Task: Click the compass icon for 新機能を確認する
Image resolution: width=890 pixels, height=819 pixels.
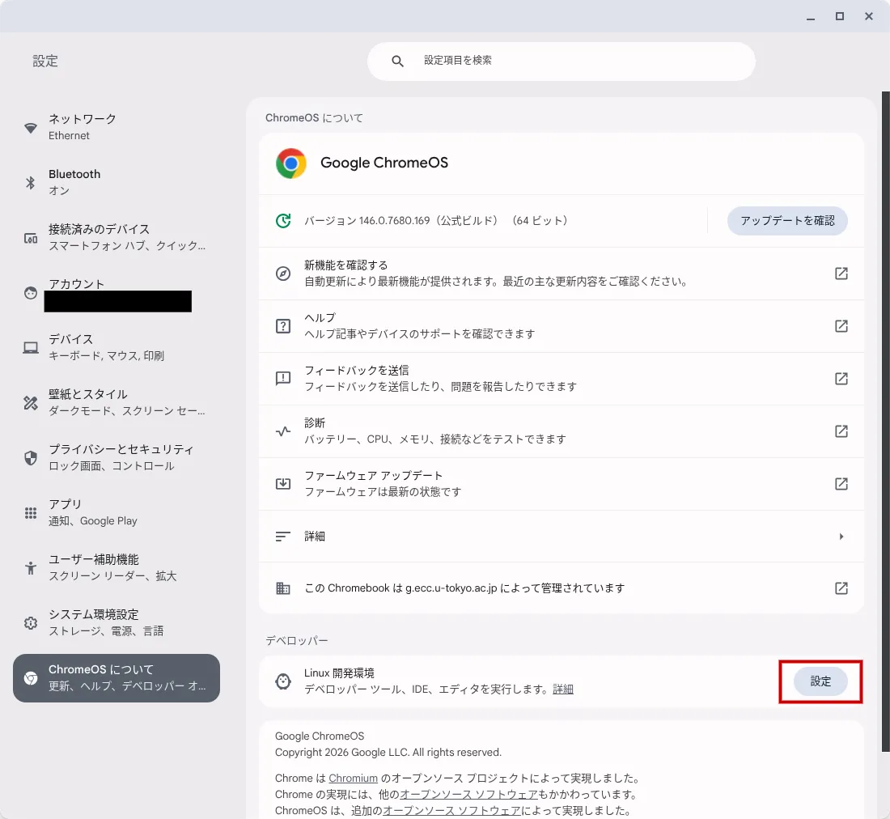Action: pyautogui.click(x=283, y=274)
